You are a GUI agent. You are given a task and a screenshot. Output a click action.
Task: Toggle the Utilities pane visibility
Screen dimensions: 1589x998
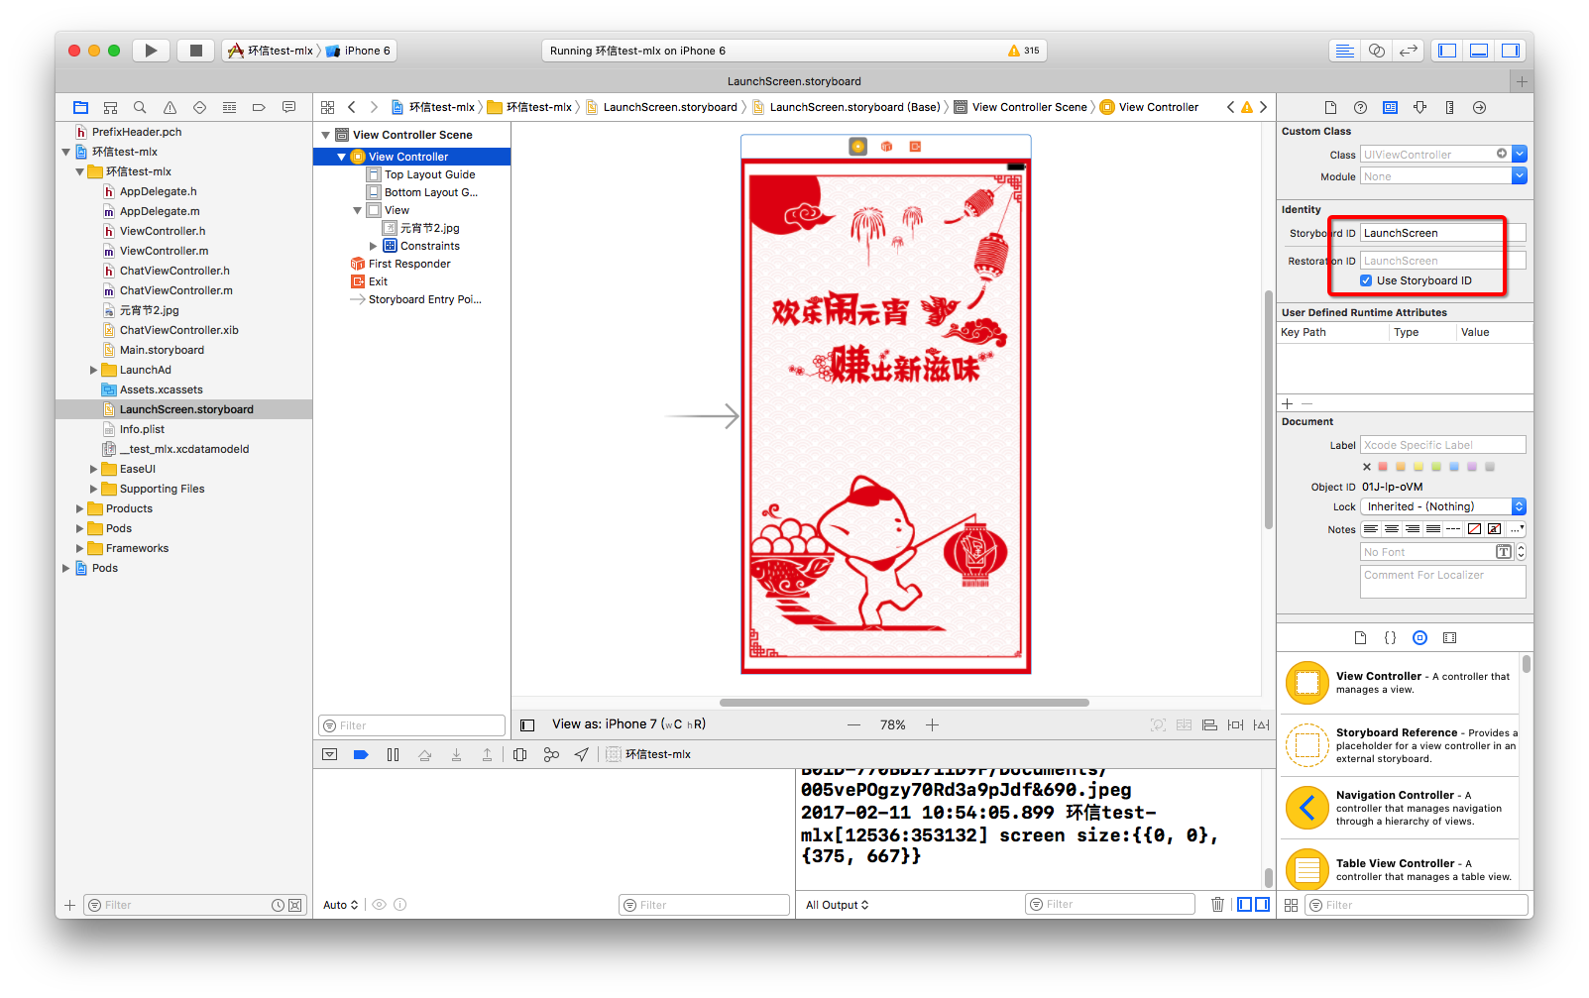(x=1511, y=51)
